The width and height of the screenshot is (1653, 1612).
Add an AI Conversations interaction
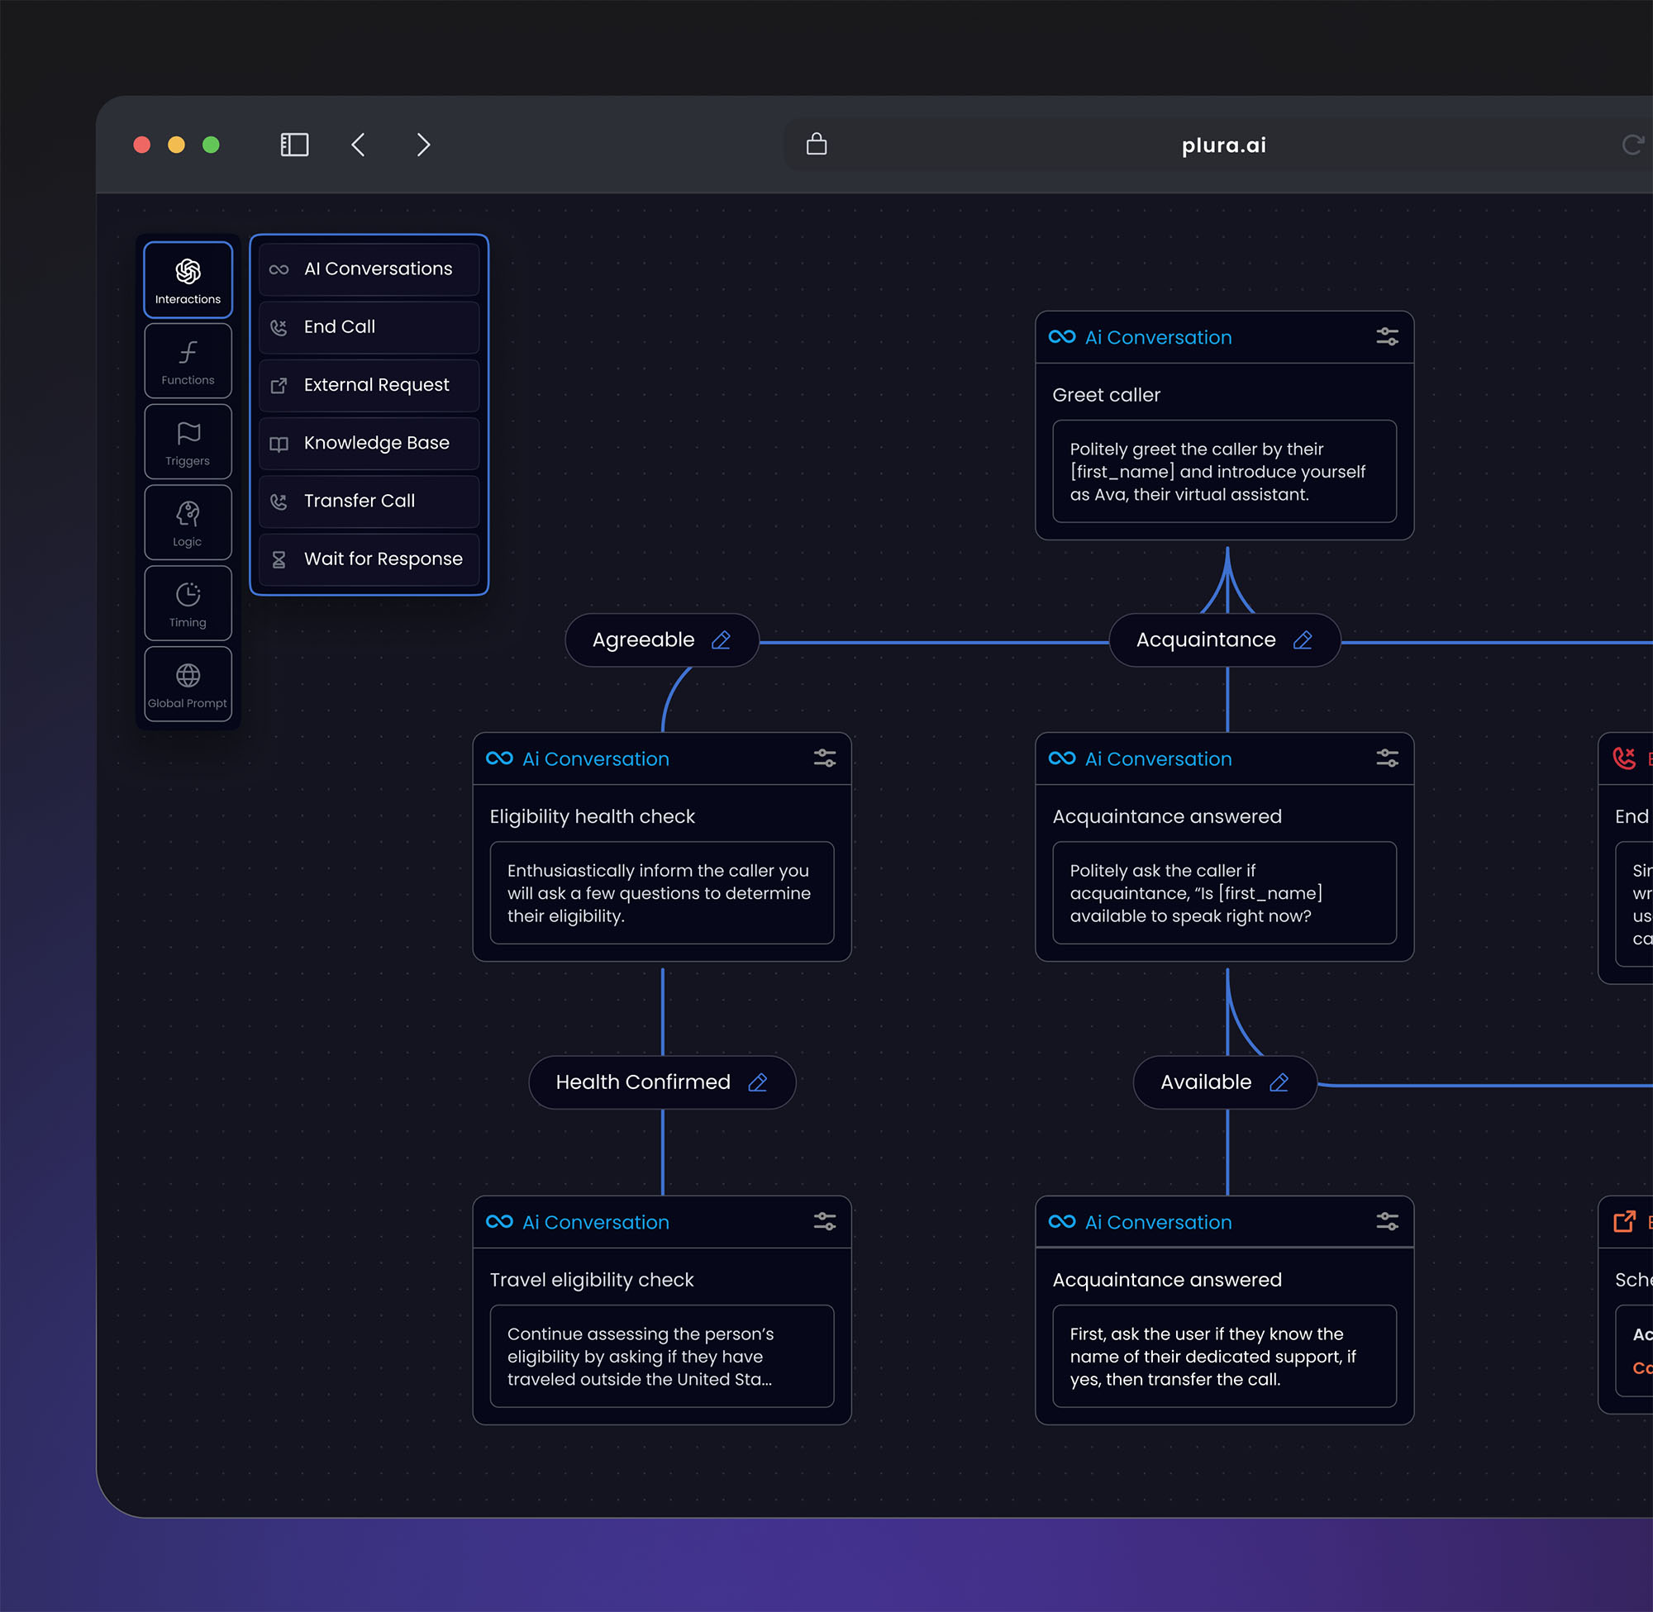click(369, 269)
